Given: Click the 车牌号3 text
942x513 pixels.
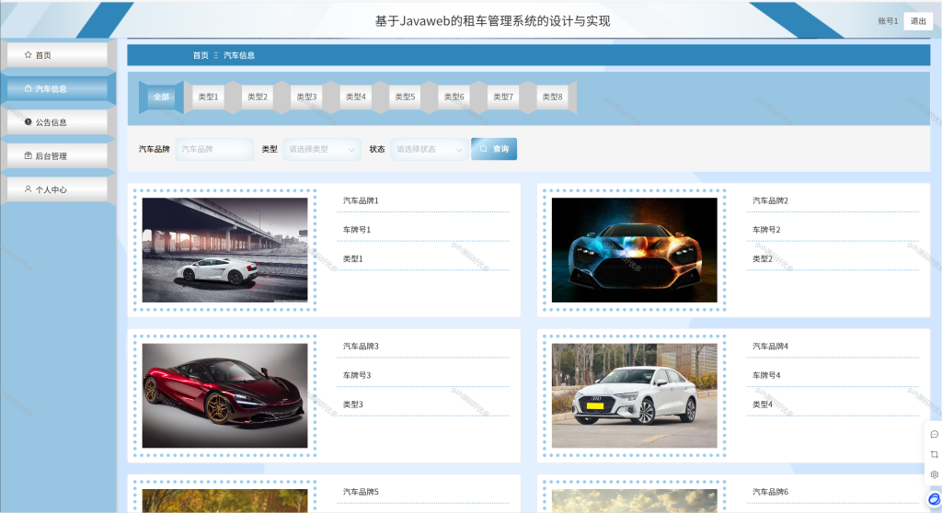Looking at the screenshot, I should (x=357, y=375).
